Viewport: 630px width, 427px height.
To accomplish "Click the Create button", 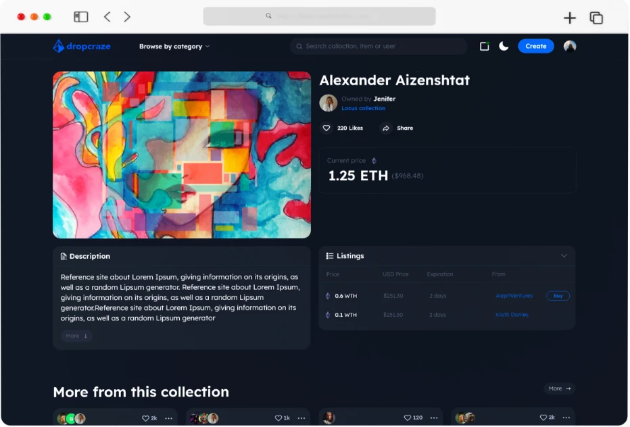I will [x=535, y=46].
